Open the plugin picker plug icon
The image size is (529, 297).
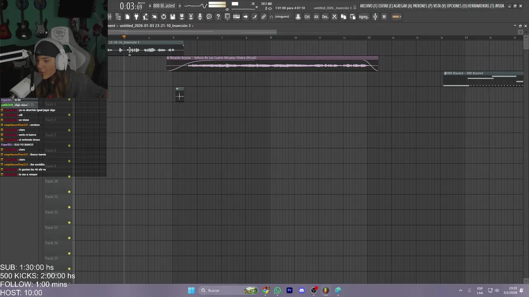pyautogui.click(x=136, y=16)
